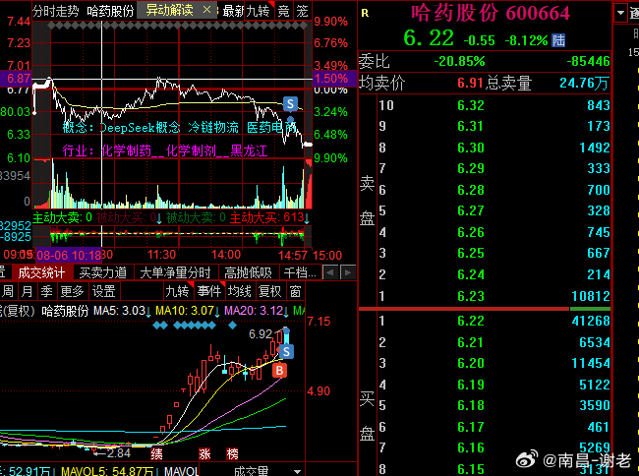Open the 成交量 indicator dropdown
The image size is (639, 476).
297,471
